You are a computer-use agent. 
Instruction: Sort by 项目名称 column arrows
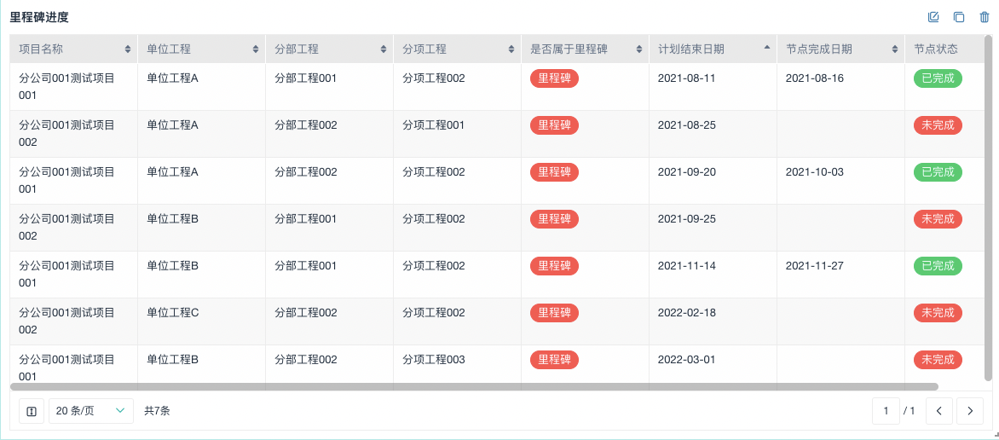[x=128, y=49]
